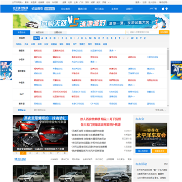Filter brands by letter B
The image size is (182, 182).
[x=46, y=38]
